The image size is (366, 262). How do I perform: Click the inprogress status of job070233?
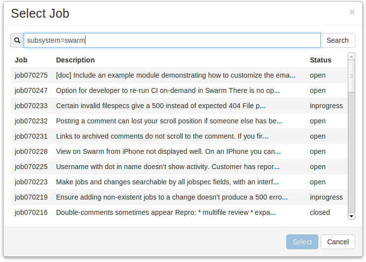[326, 106]
